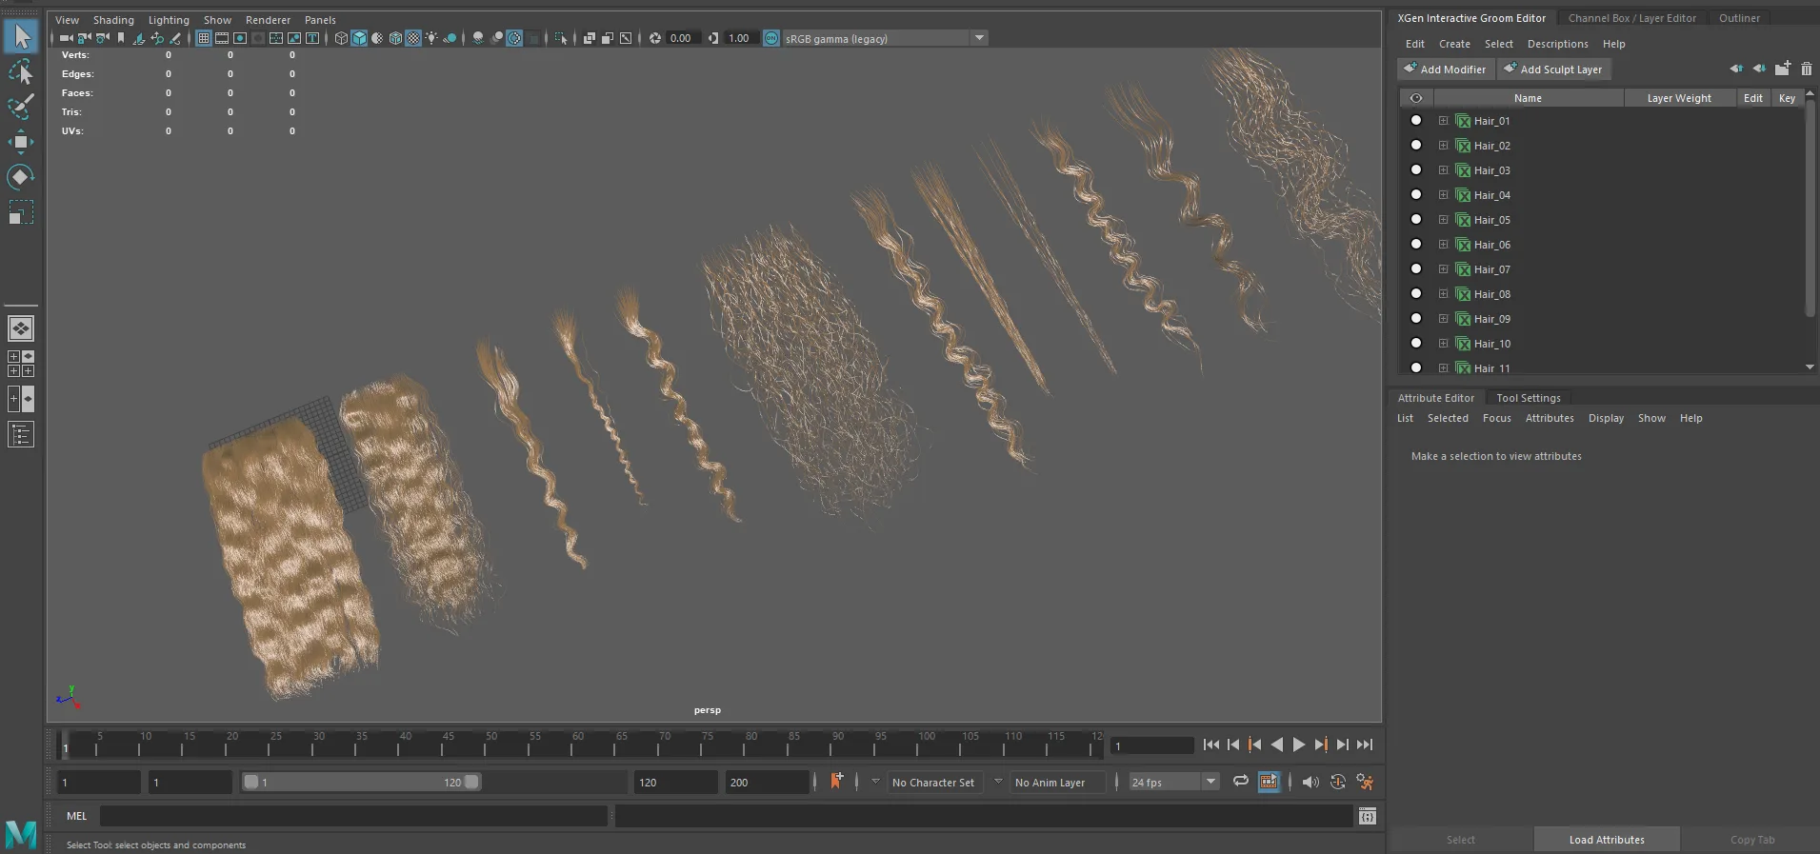Click the Layer Weight column header
Image resolution: width=1820 pixels, height=854 pixels.
tap(1679, 98)
